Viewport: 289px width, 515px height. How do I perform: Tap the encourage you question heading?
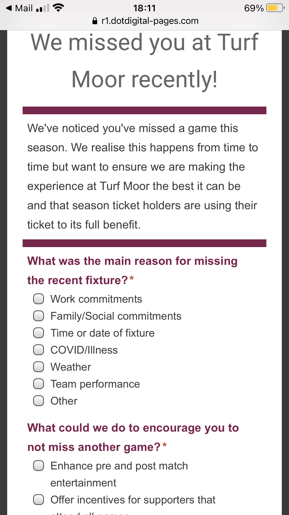(x=133, y=437)
